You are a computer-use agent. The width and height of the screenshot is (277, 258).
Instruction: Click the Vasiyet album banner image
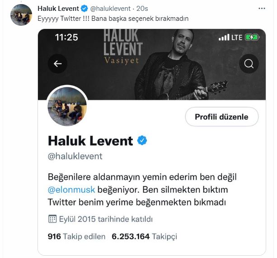152,64
